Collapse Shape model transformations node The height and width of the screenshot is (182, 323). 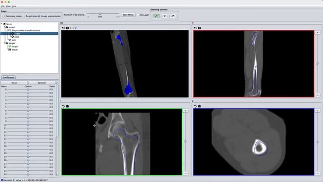[x=7, y=30]
